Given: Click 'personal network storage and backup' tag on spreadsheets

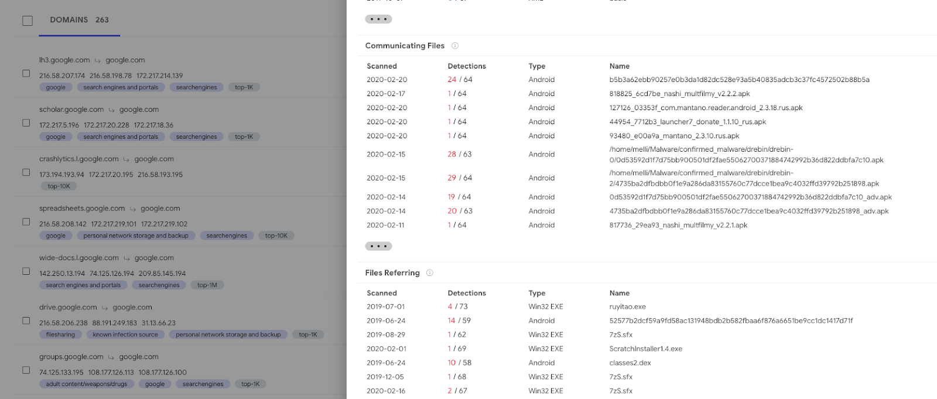Looking at the screenshot, I should point(136,236).
